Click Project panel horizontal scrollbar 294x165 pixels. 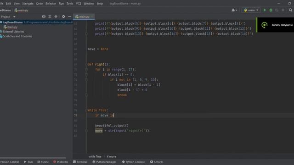[33, 158]
